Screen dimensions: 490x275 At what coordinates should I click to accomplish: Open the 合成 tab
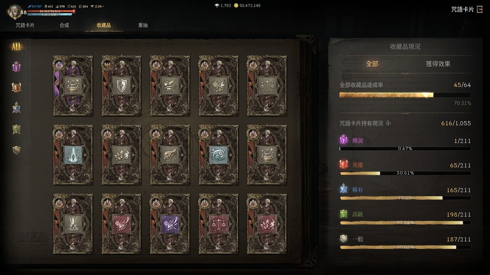64,25
